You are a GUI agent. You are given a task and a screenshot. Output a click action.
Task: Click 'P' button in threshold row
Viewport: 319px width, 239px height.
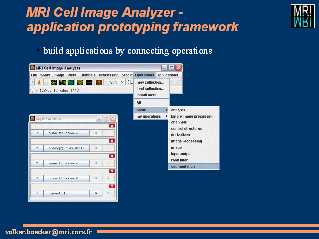coord(108,193)
